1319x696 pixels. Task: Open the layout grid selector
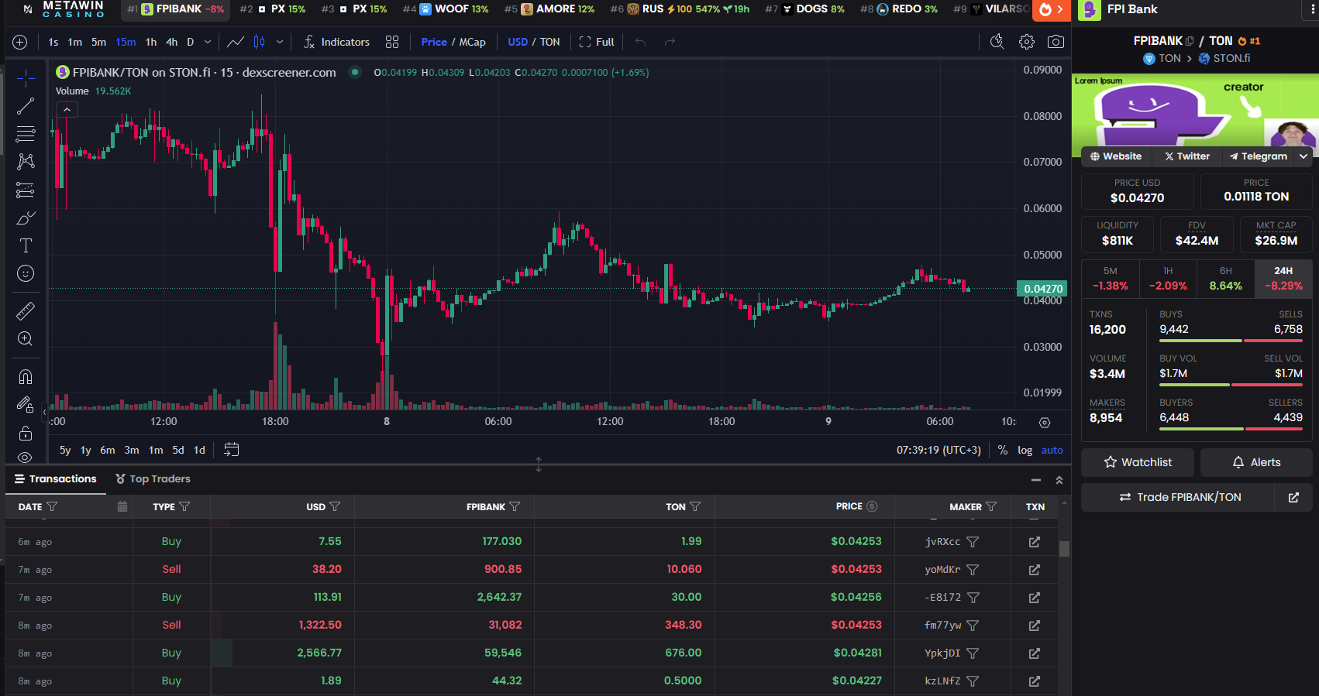coord(392,42)
